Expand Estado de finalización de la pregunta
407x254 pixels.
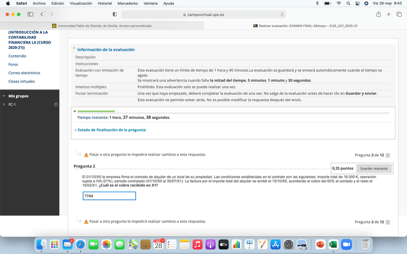(112, 130)
